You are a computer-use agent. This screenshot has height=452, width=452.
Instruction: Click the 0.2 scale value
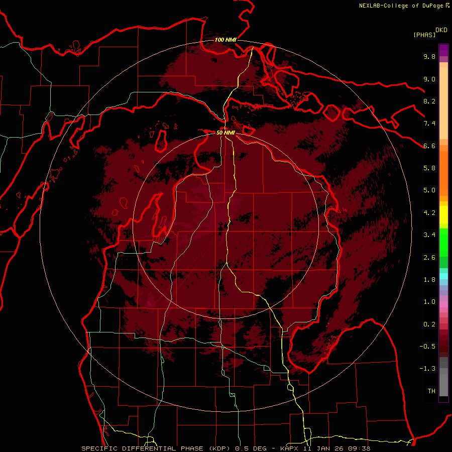pyautogui.click(x=429, y=324)
